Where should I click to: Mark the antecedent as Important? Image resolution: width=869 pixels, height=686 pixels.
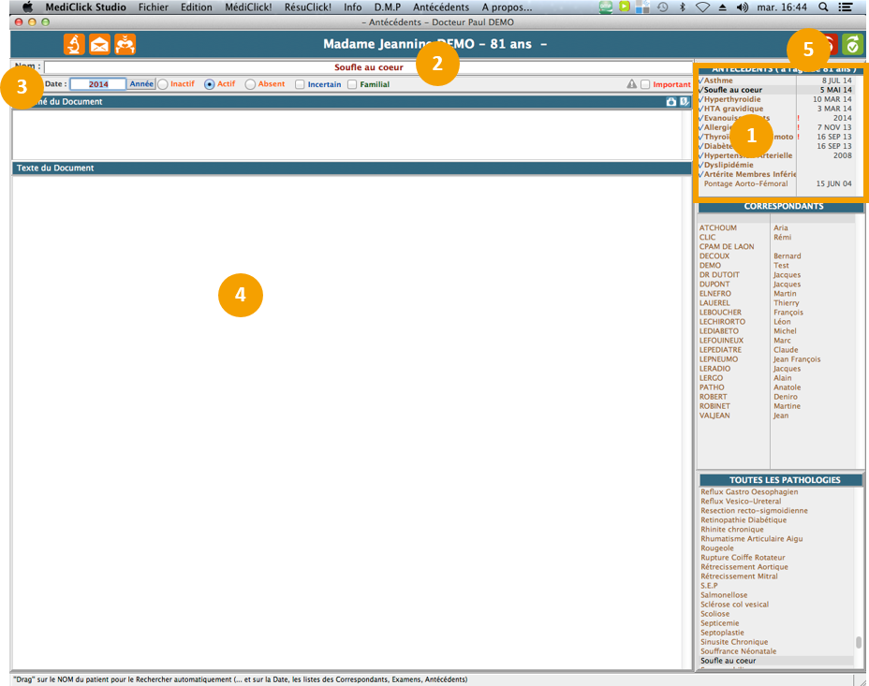pyautogui.click(x=645, y=84)
